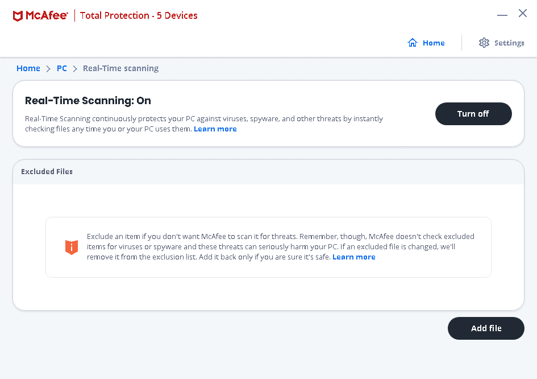
Task: Open Learn more in the exclusion warning
Action: pyautogui.click(x=353, y=257)
